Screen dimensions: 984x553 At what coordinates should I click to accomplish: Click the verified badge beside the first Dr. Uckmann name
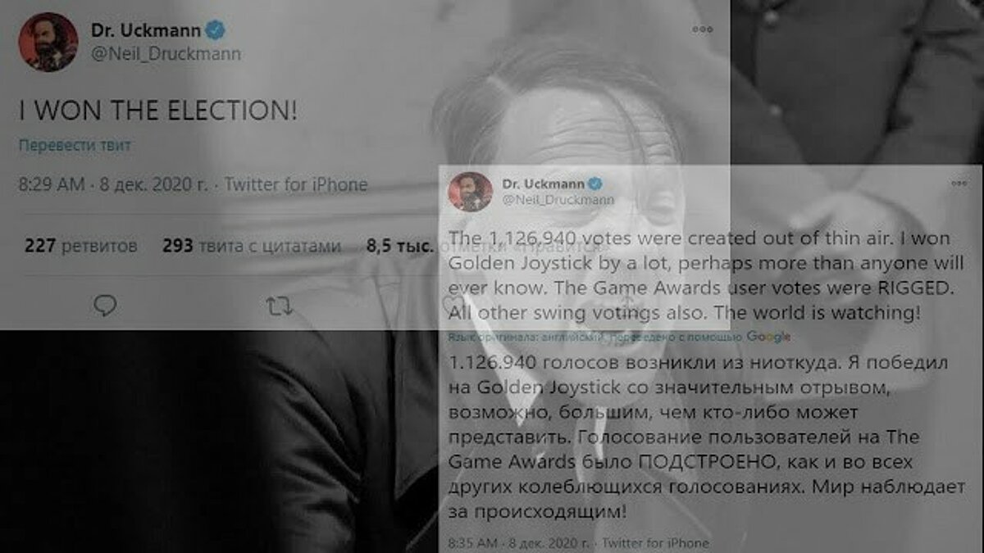(216, 31)
